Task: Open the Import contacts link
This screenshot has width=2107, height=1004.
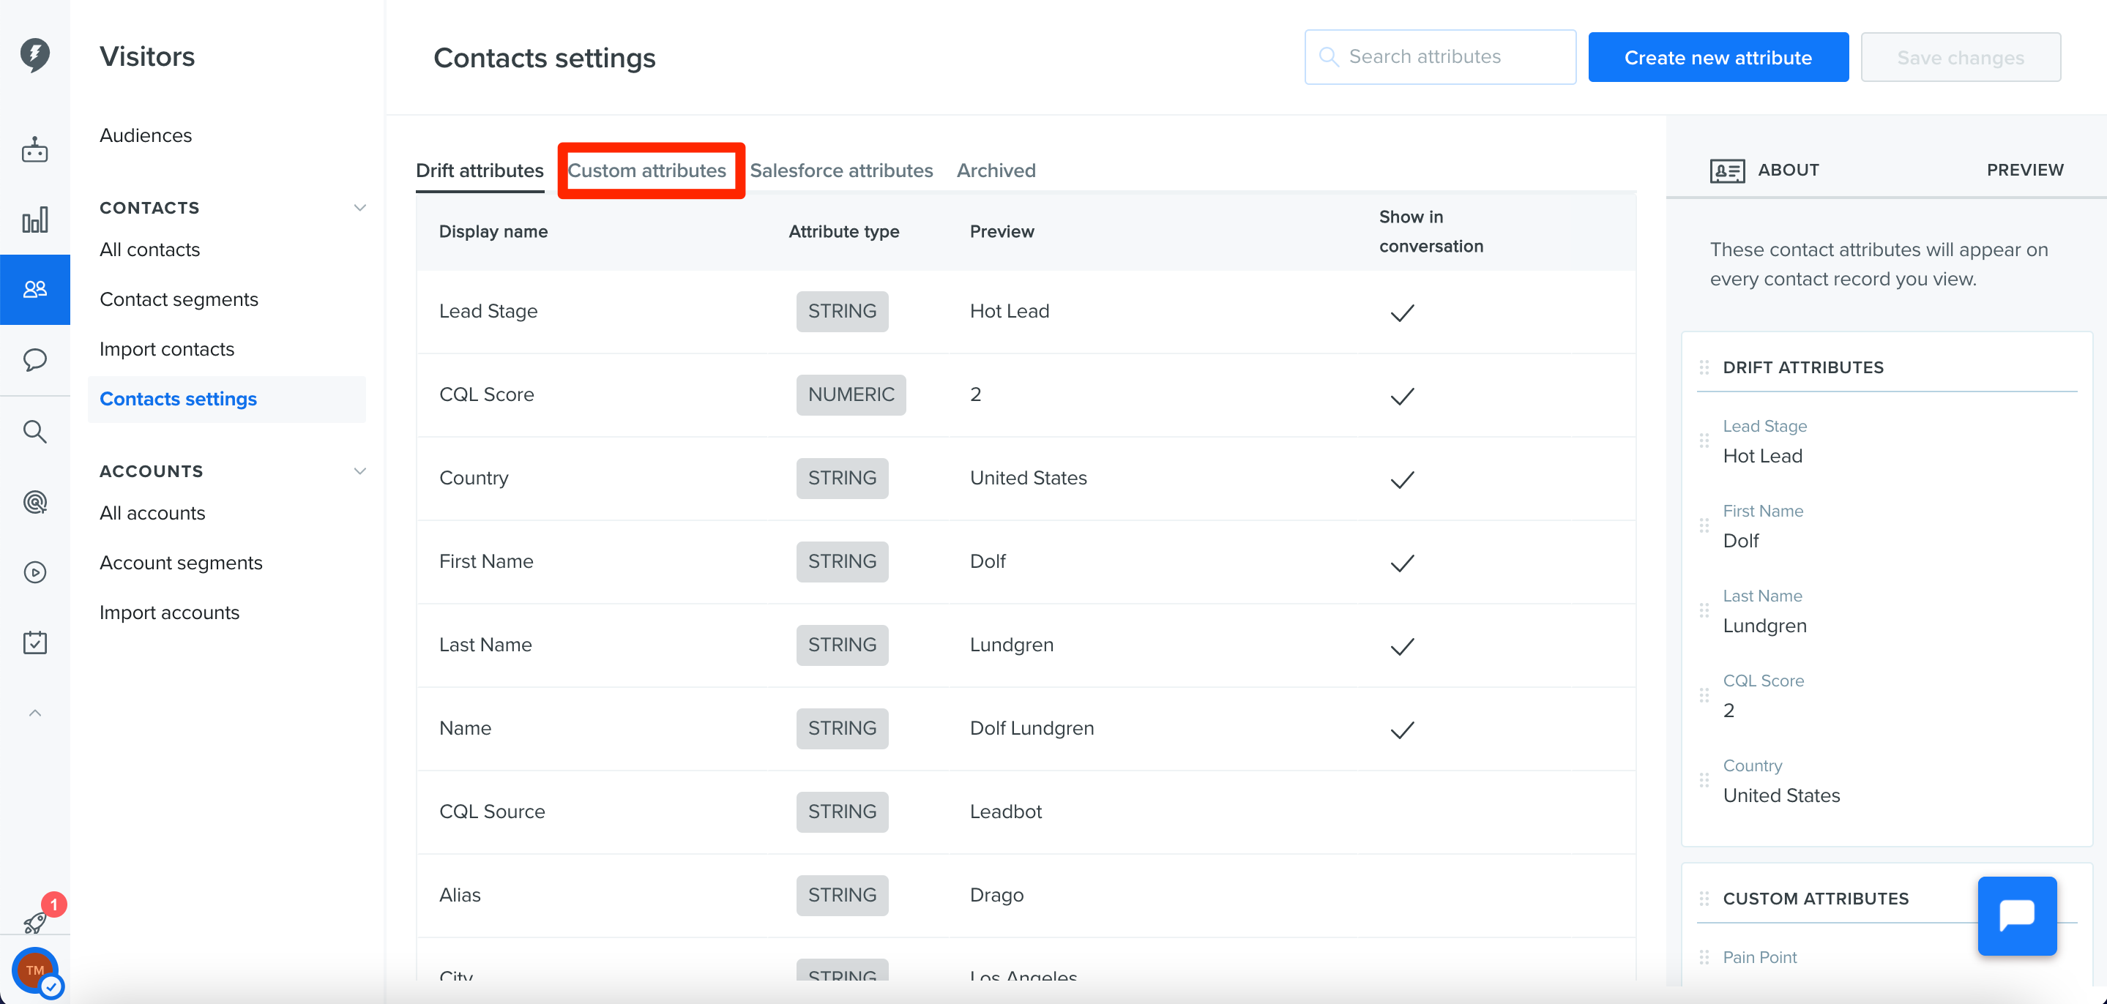Action: tap(167, 349)
